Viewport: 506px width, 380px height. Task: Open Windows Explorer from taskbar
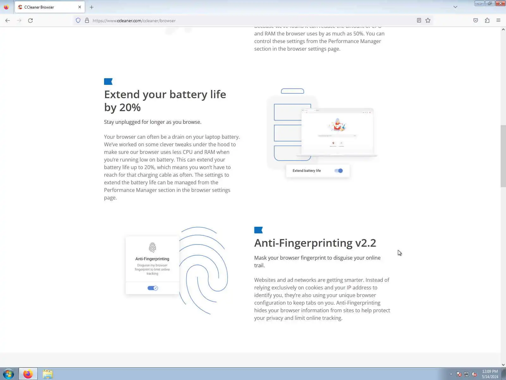point(48,374)
